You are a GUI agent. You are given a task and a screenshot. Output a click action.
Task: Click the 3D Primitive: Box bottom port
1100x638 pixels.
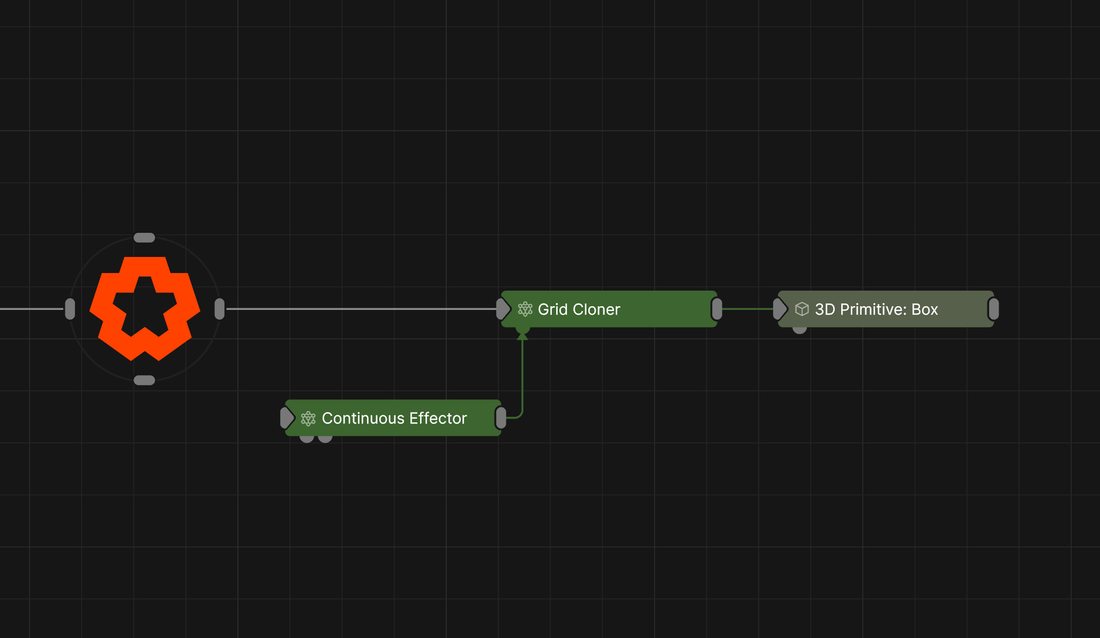[x=799, y=330]
